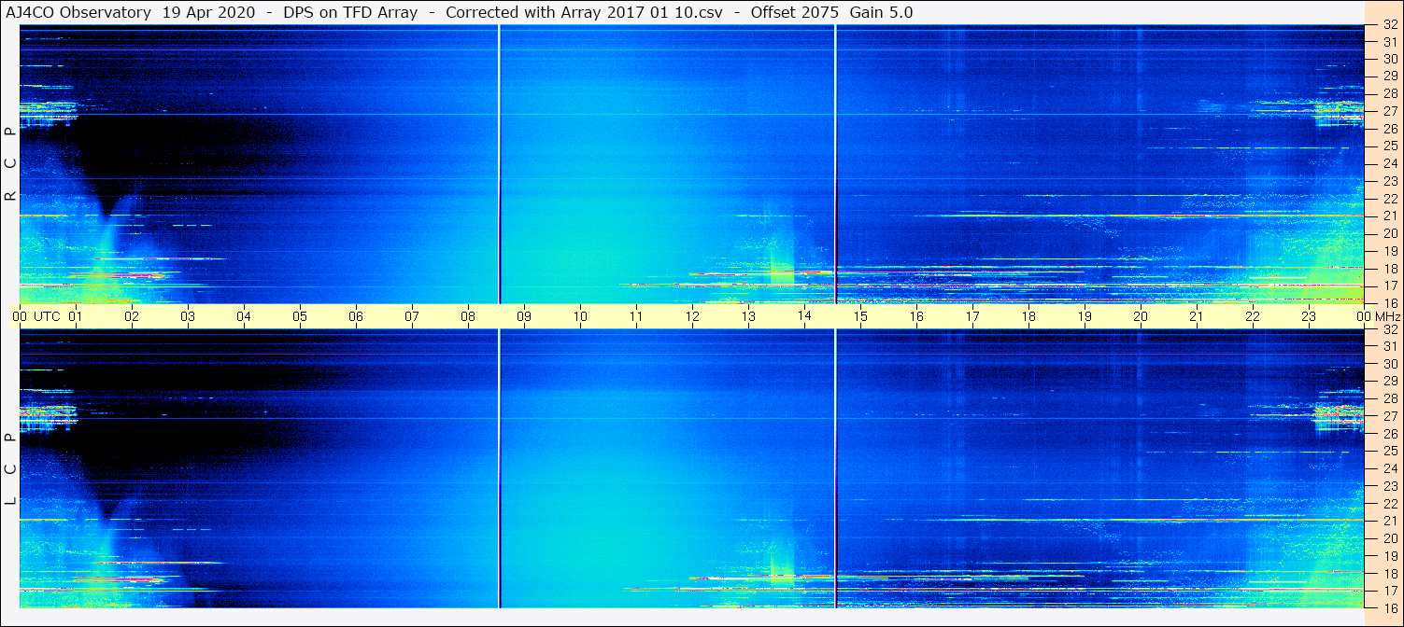Select hour label "02" on time axis
The image size is (1404, 627).
click(132, 316)
